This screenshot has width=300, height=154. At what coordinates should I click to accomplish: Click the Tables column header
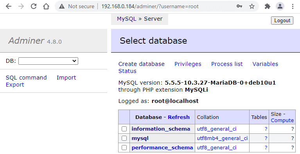pyautogui.click(x=259, y=117)
